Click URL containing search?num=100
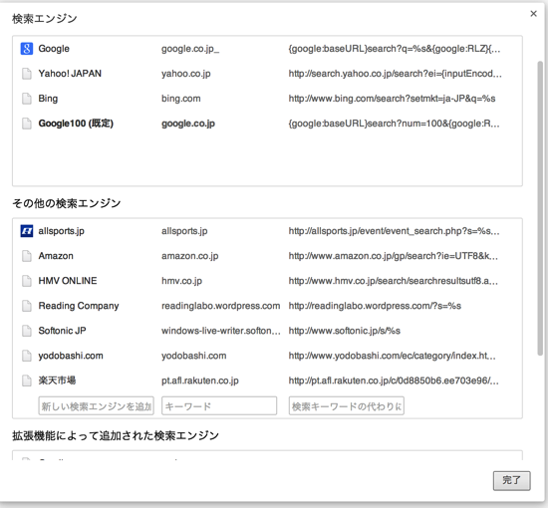548x508 pixels. pyautogui.click(x=395, y=124)
